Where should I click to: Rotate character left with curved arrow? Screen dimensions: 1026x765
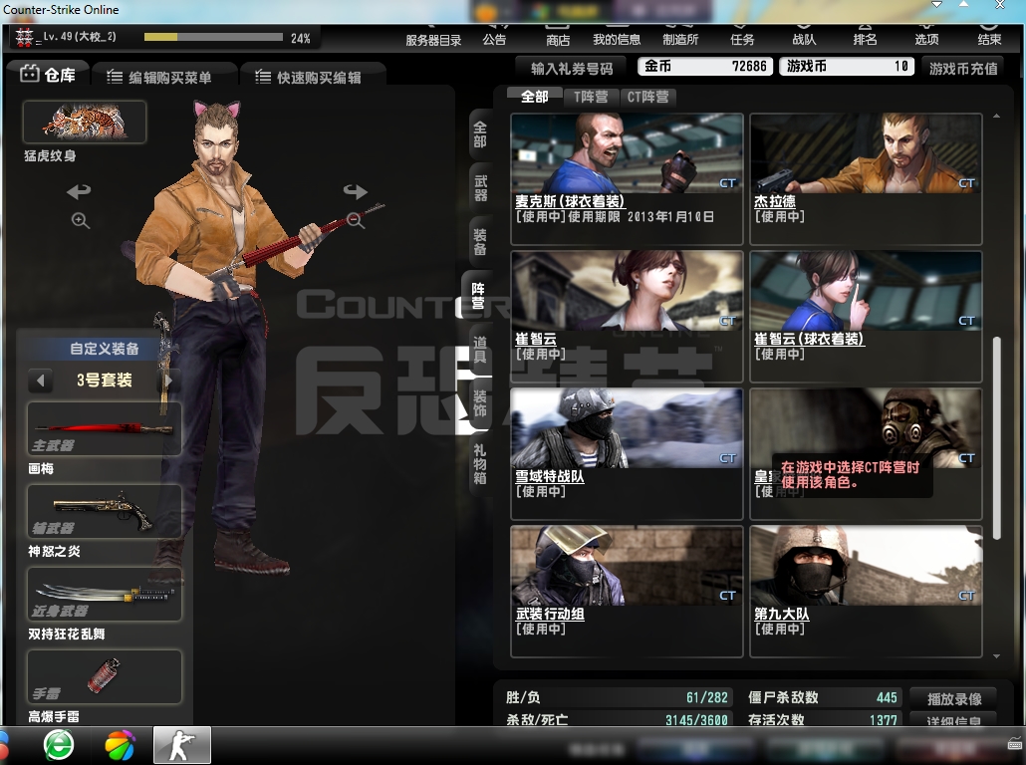[x=79, y=191]
